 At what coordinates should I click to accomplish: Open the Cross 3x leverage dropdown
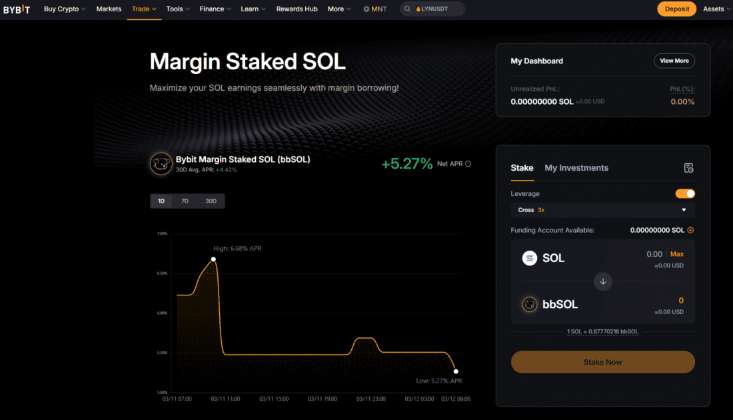tap(602, 210)
